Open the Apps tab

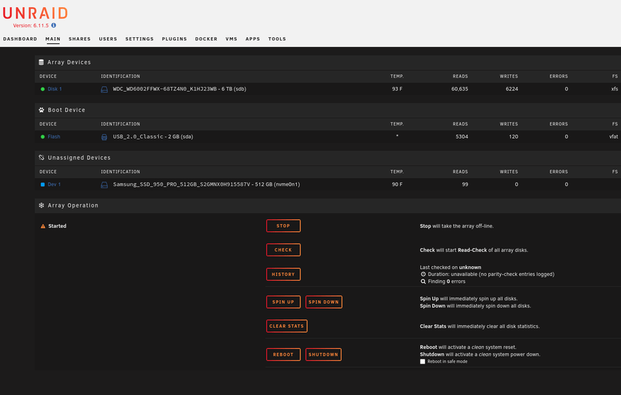point(253,39)
